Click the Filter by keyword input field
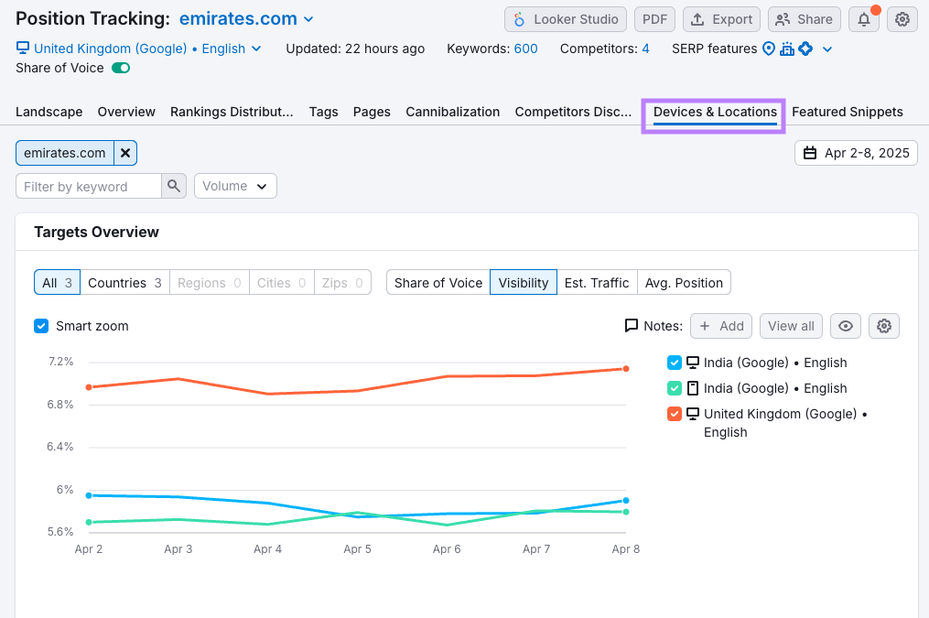Screen dimensions: 929x618 click(89, 187)
